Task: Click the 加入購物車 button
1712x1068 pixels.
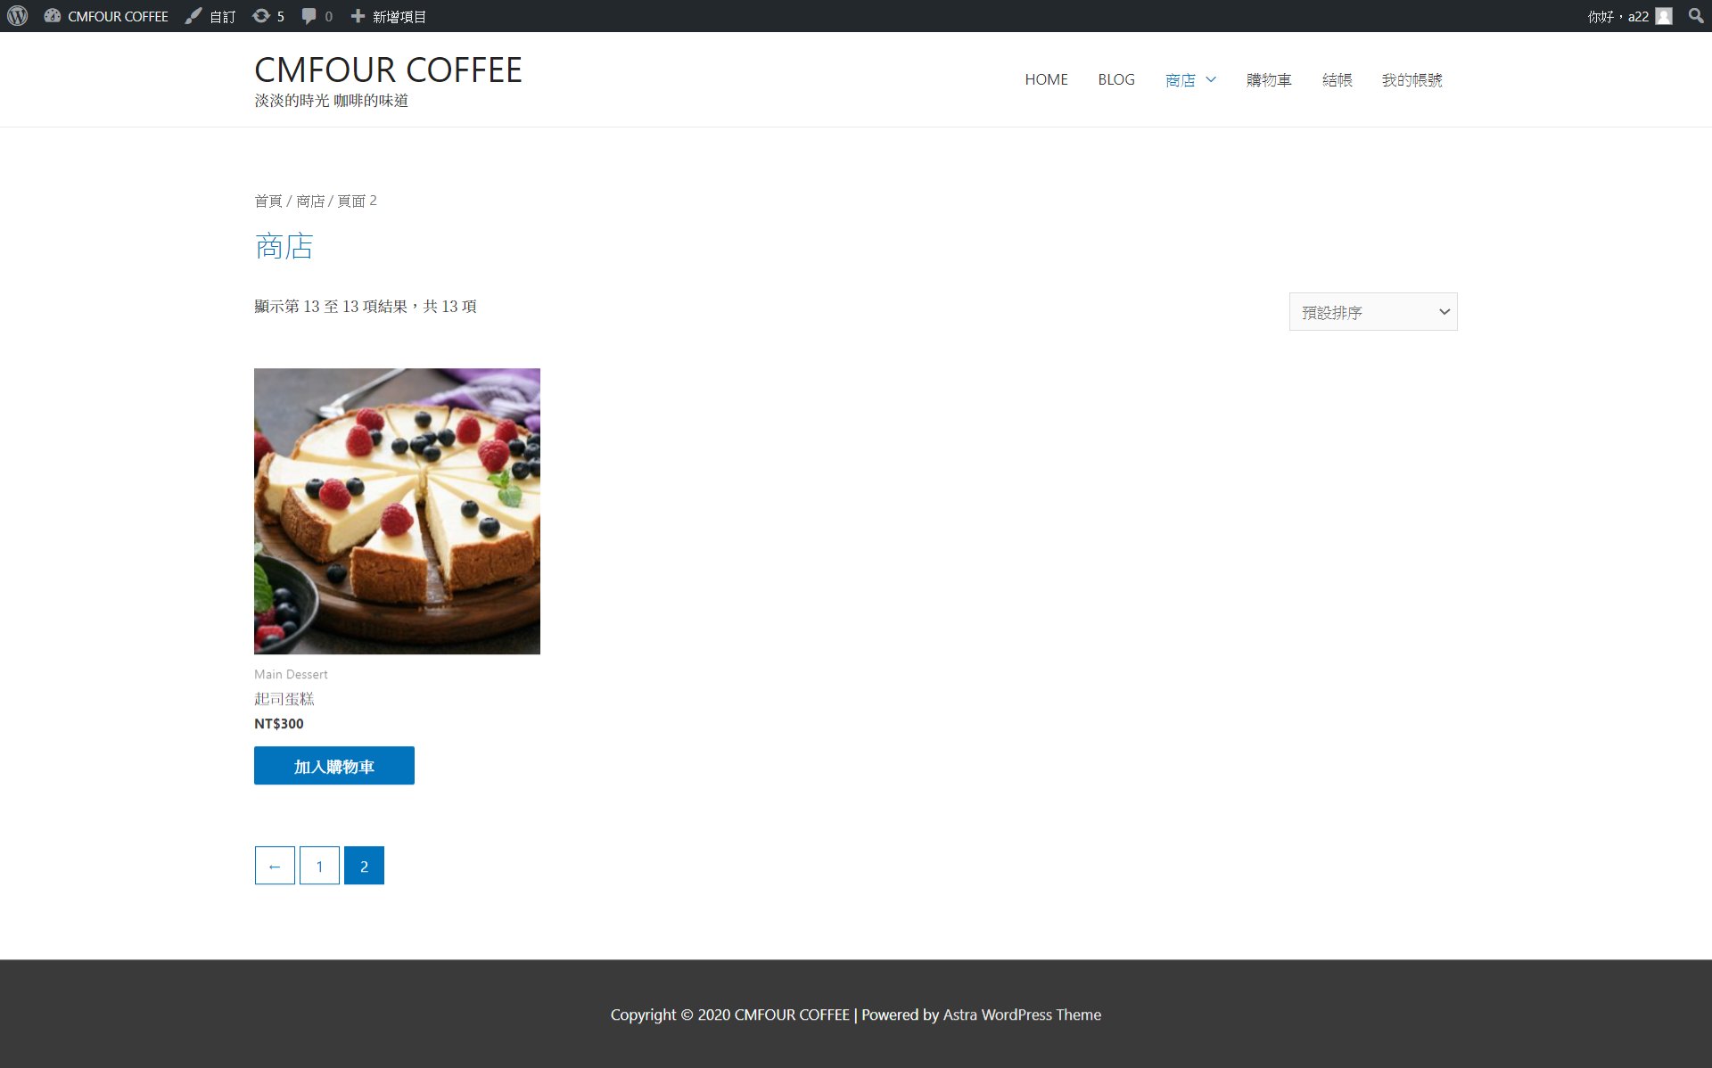Action: click(333, 766)
